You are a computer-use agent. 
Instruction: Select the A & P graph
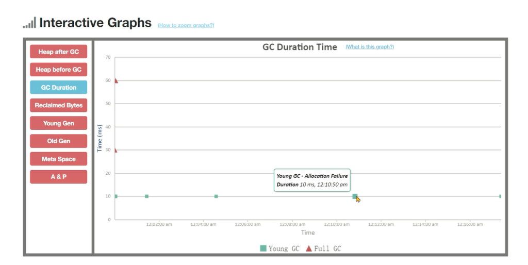point(58,176)
